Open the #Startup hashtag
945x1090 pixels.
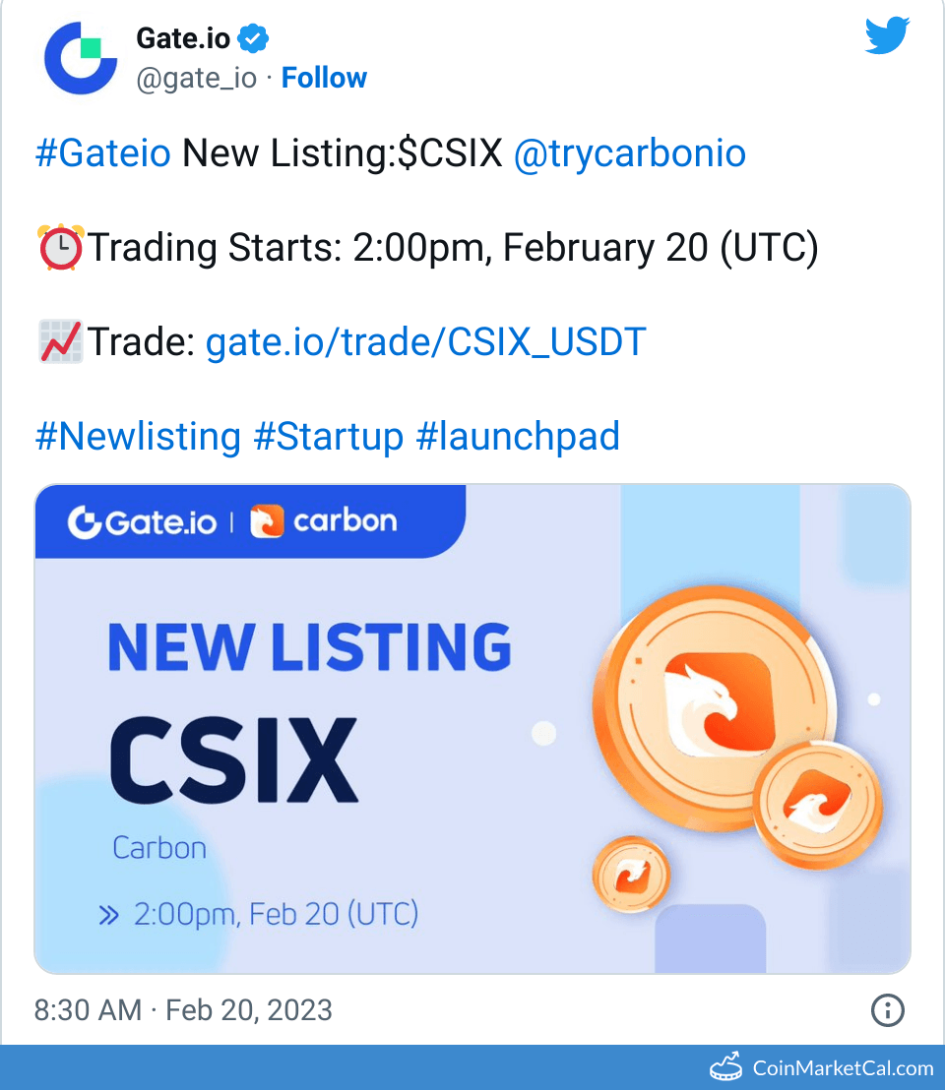click(x=328, y=436)
